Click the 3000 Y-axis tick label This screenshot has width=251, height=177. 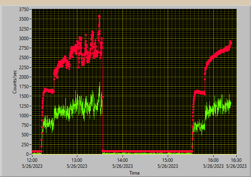point(24,39)
